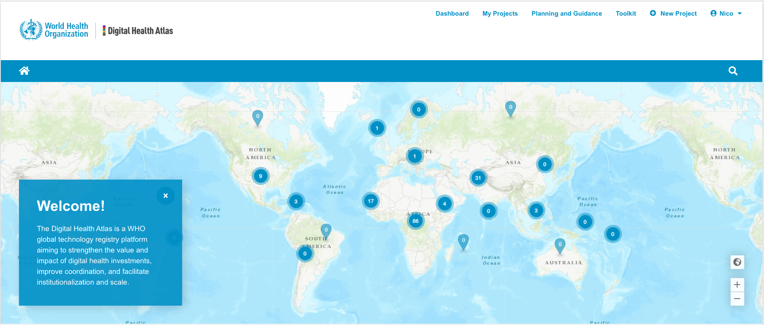Select the cluster 0 in Indian Ocean near India
This screenshot has height=325, width=764.
pyautogui.click(x=489, y=211)
